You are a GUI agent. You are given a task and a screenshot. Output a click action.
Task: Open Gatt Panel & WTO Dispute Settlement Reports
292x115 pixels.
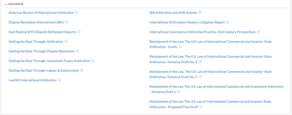(42, 32)
